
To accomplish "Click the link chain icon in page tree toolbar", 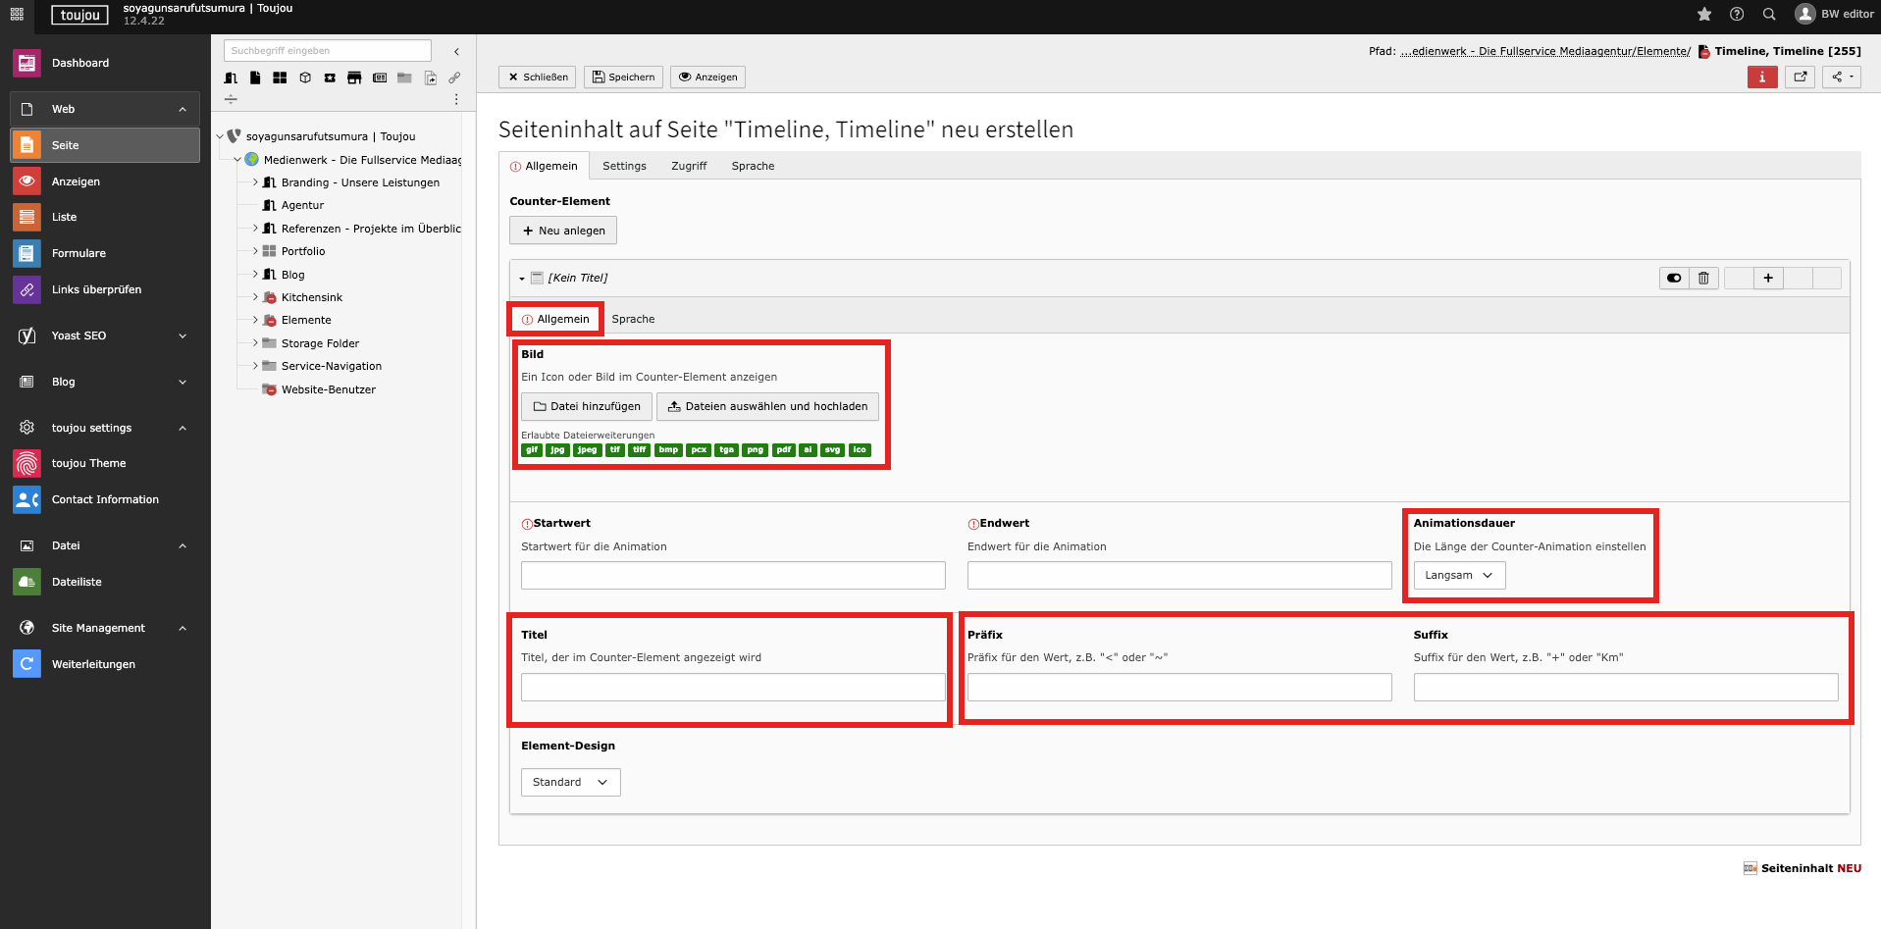I will 454,77.
